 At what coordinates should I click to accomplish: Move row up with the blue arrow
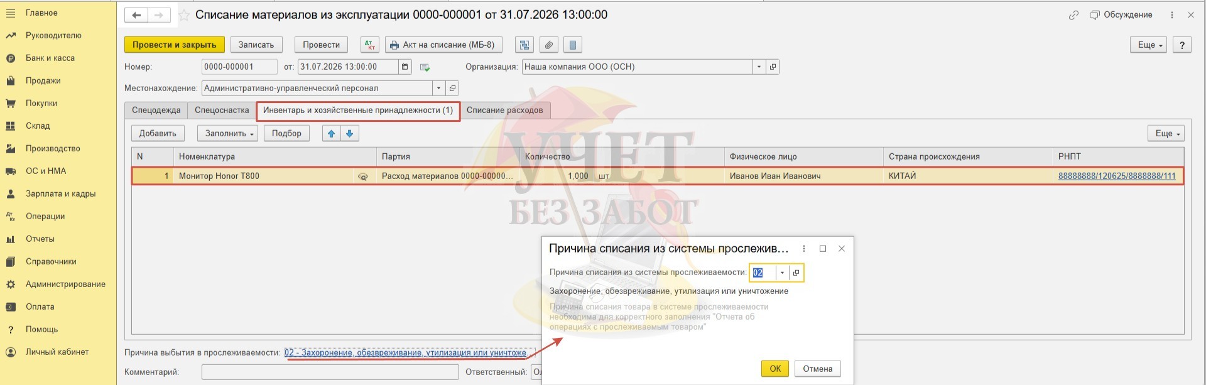tap(331, 133)
